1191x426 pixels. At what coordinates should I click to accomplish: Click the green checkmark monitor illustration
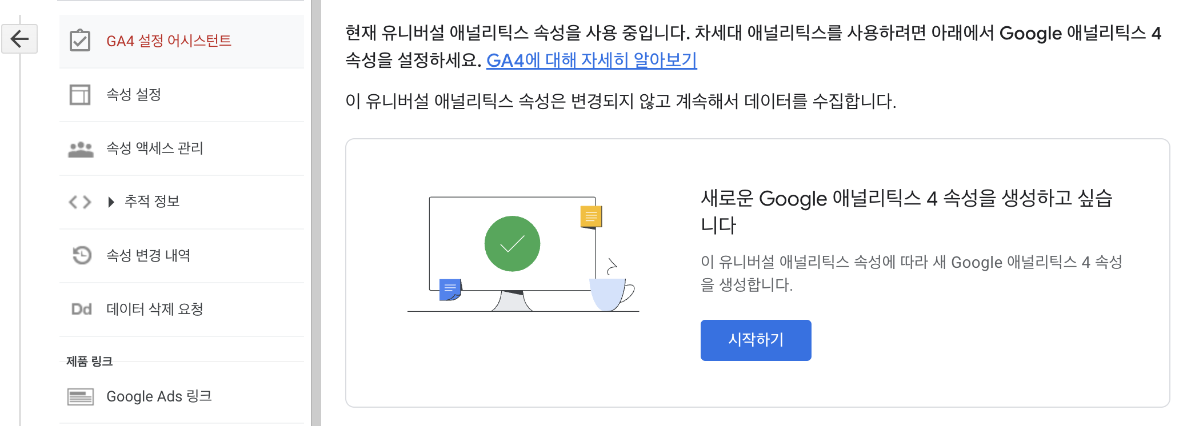click(x=511, y=244)
